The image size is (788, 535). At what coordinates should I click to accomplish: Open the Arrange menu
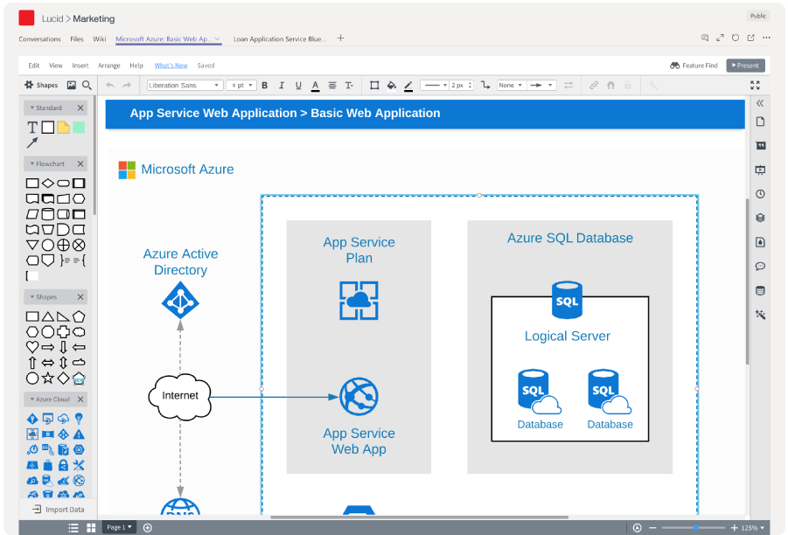(108, 65)
